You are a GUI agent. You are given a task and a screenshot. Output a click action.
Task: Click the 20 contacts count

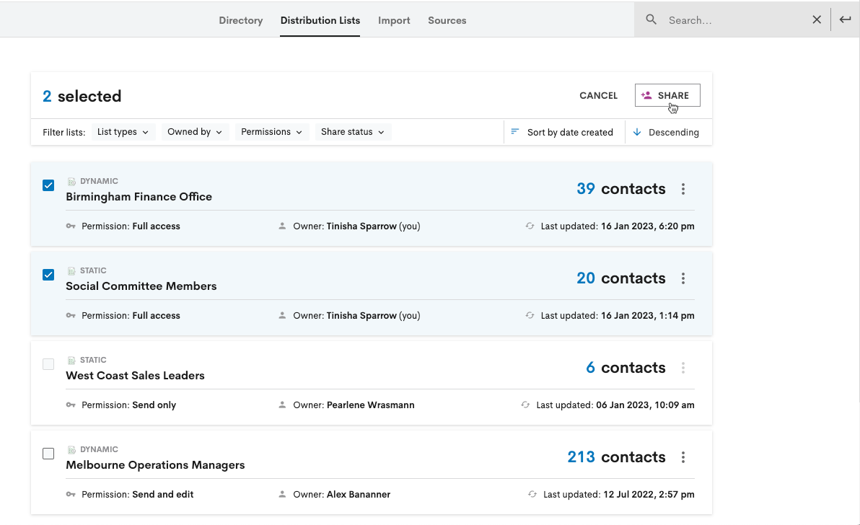click(x=621, y=278)
